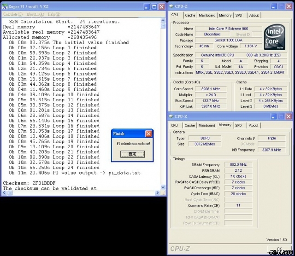Close the top CPU-Z window

pos(289,6)
